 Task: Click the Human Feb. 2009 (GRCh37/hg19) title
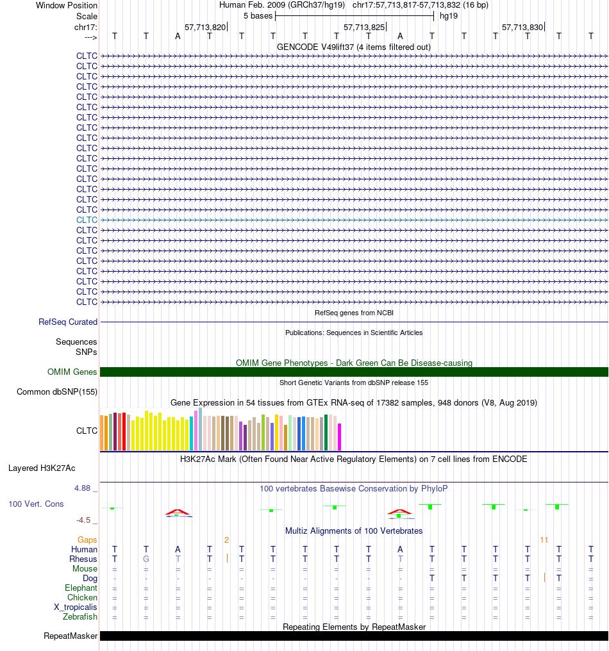282,5
